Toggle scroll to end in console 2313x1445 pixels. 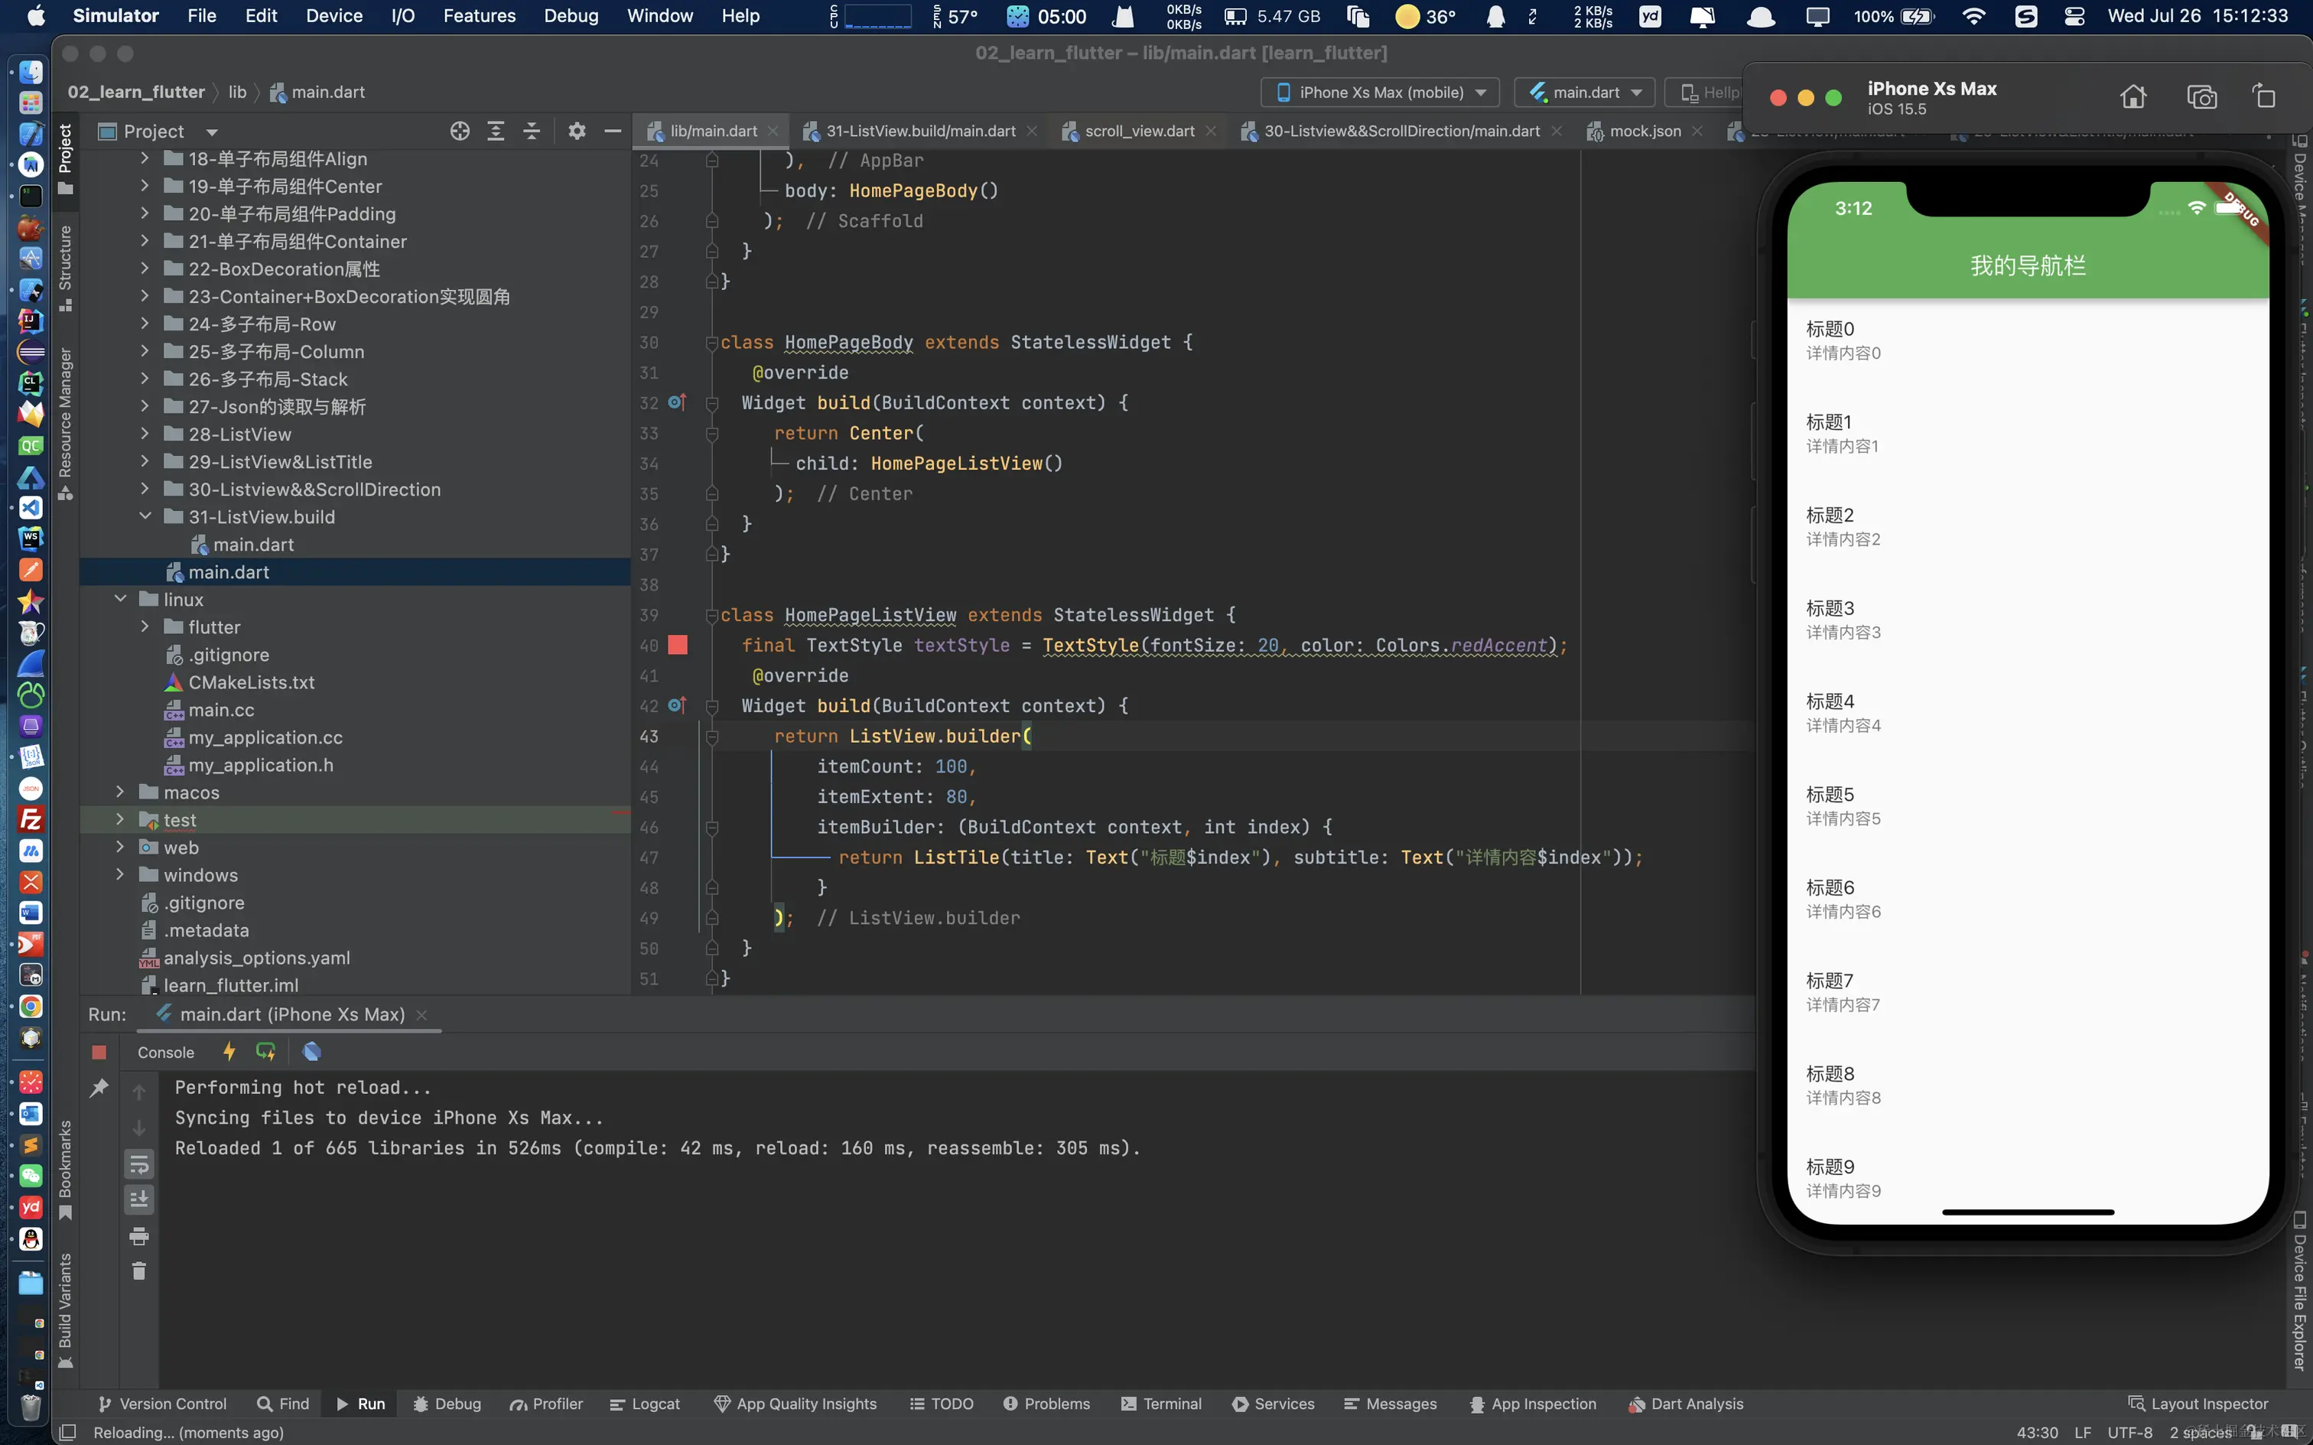coord(139,1199)
